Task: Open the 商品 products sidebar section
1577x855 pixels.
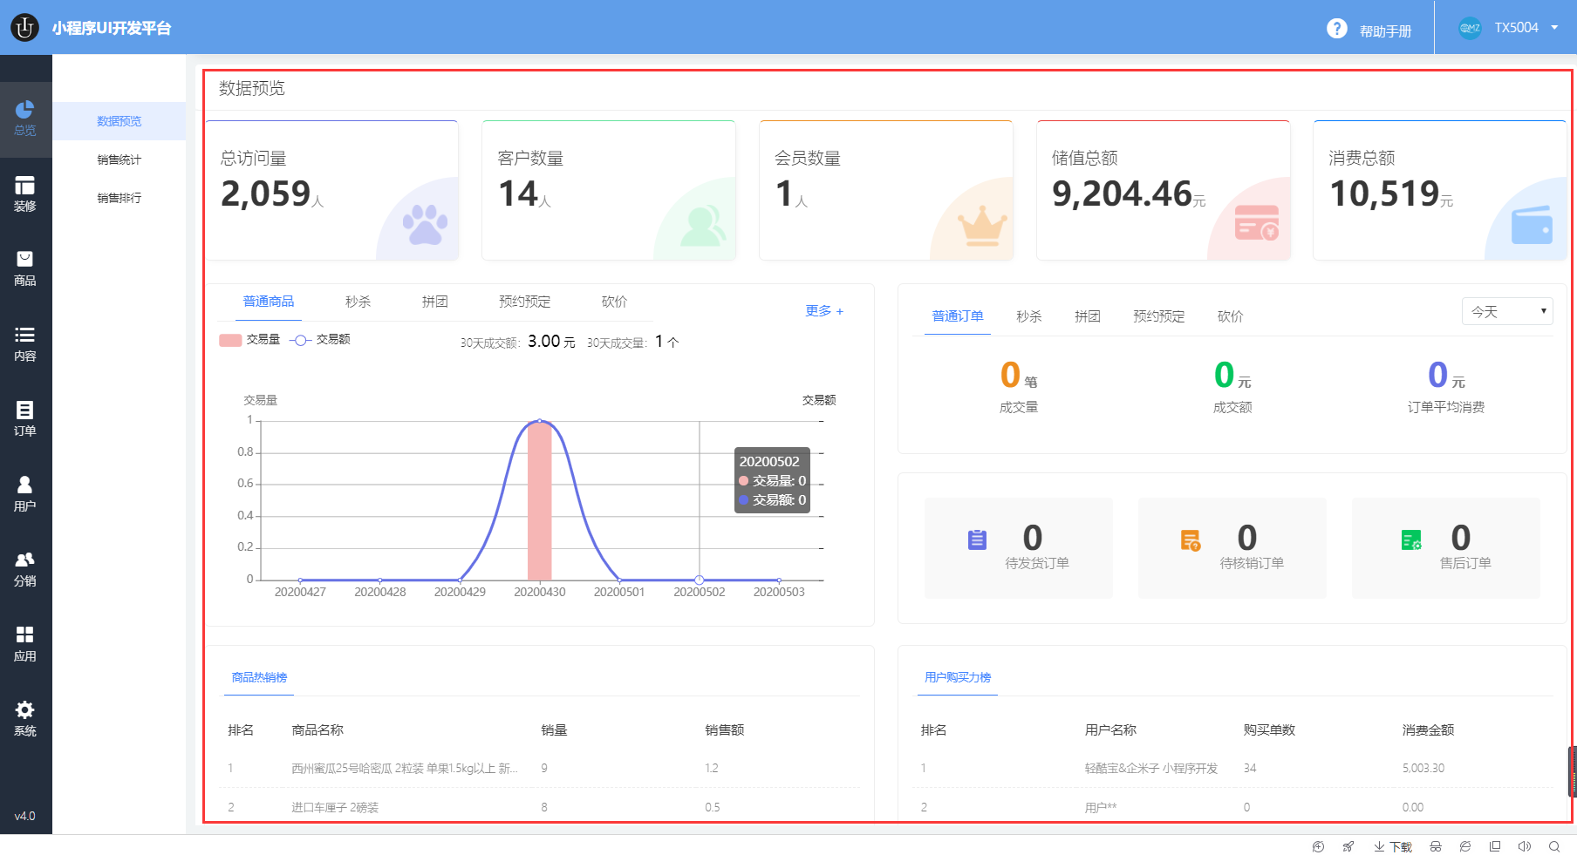Action: pos(25,269)
